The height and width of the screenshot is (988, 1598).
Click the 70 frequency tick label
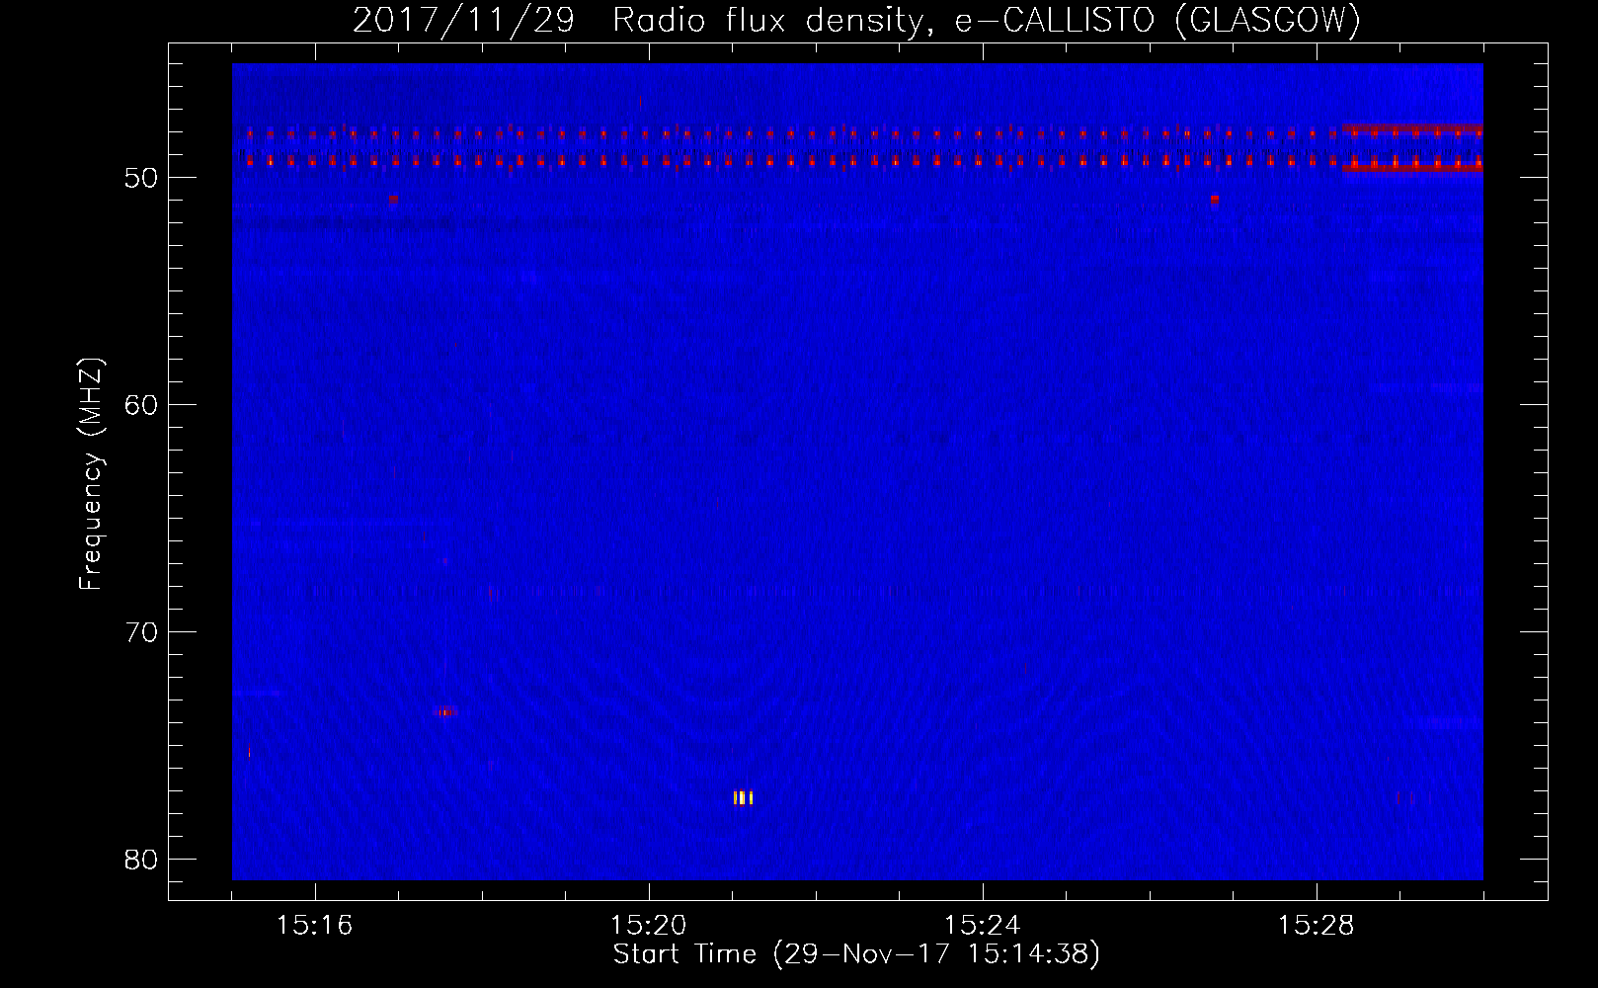pos(142,632)
